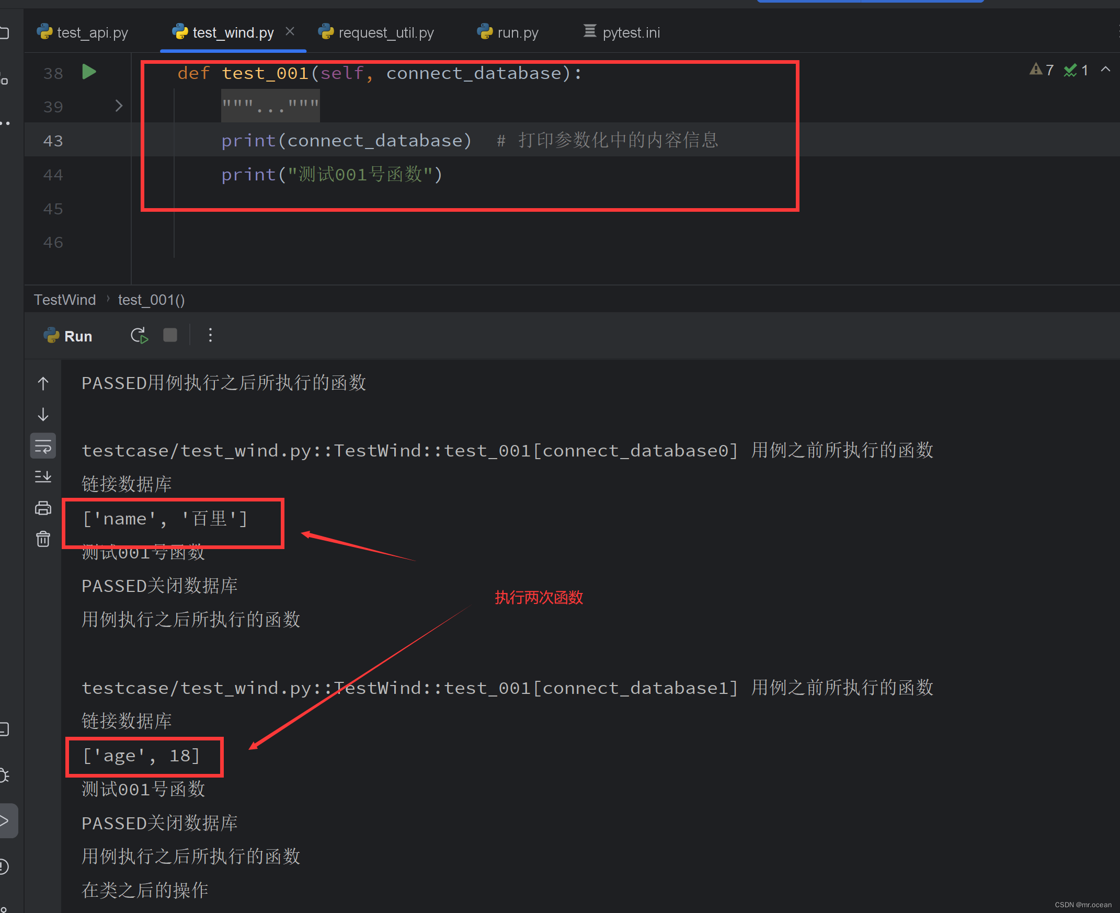
Task: Print the console output with printer icon
Action: [43, 508]
